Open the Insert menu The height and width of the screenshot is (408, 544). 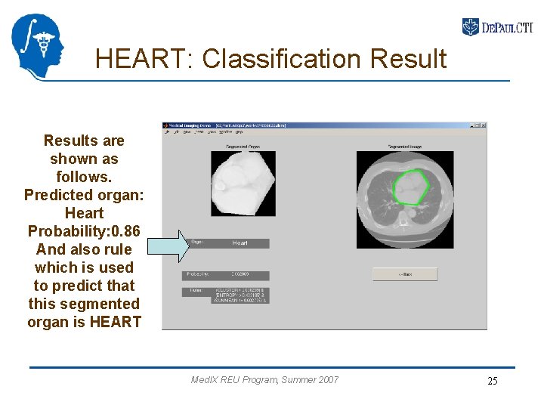tap(199, 132)
